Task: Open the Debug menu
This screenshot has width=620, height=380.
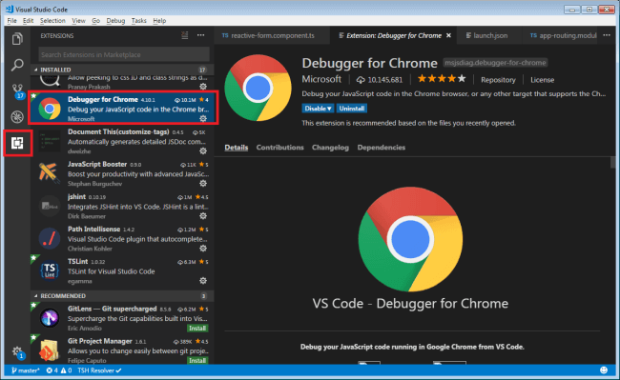Action: coord(115,21)
